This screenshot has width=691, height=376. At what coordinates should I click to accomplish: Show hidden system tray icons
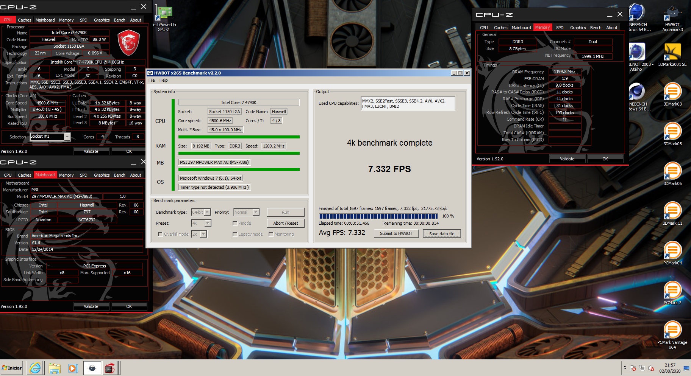tap(625, 368)
